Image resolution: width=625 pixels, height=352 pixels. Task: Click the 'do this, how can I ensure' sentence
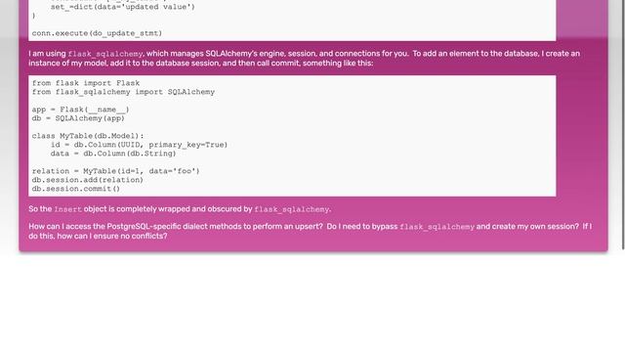[98, 236]
